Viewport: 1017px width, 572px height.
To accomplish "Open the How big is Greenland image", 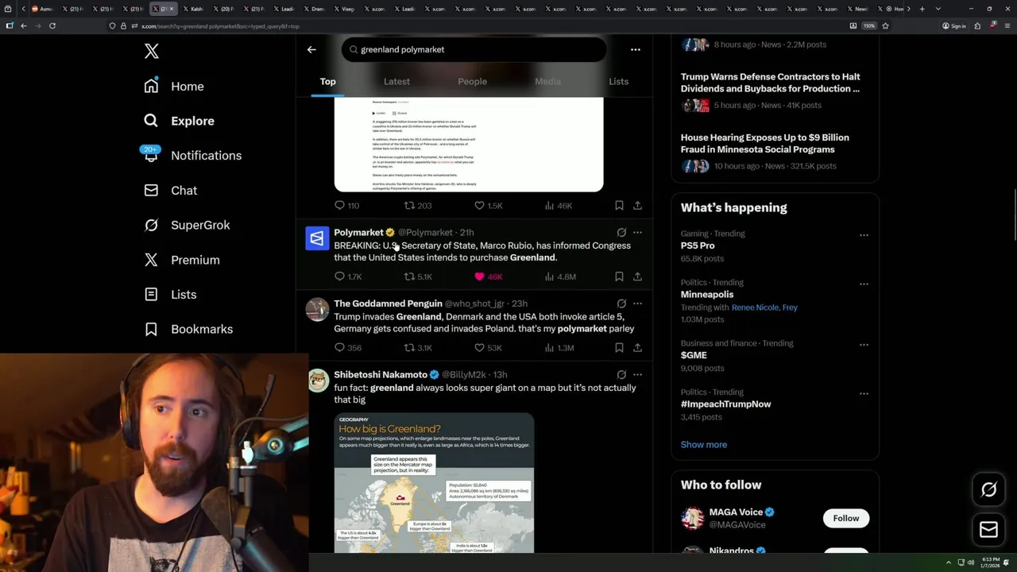I will 434,483.
